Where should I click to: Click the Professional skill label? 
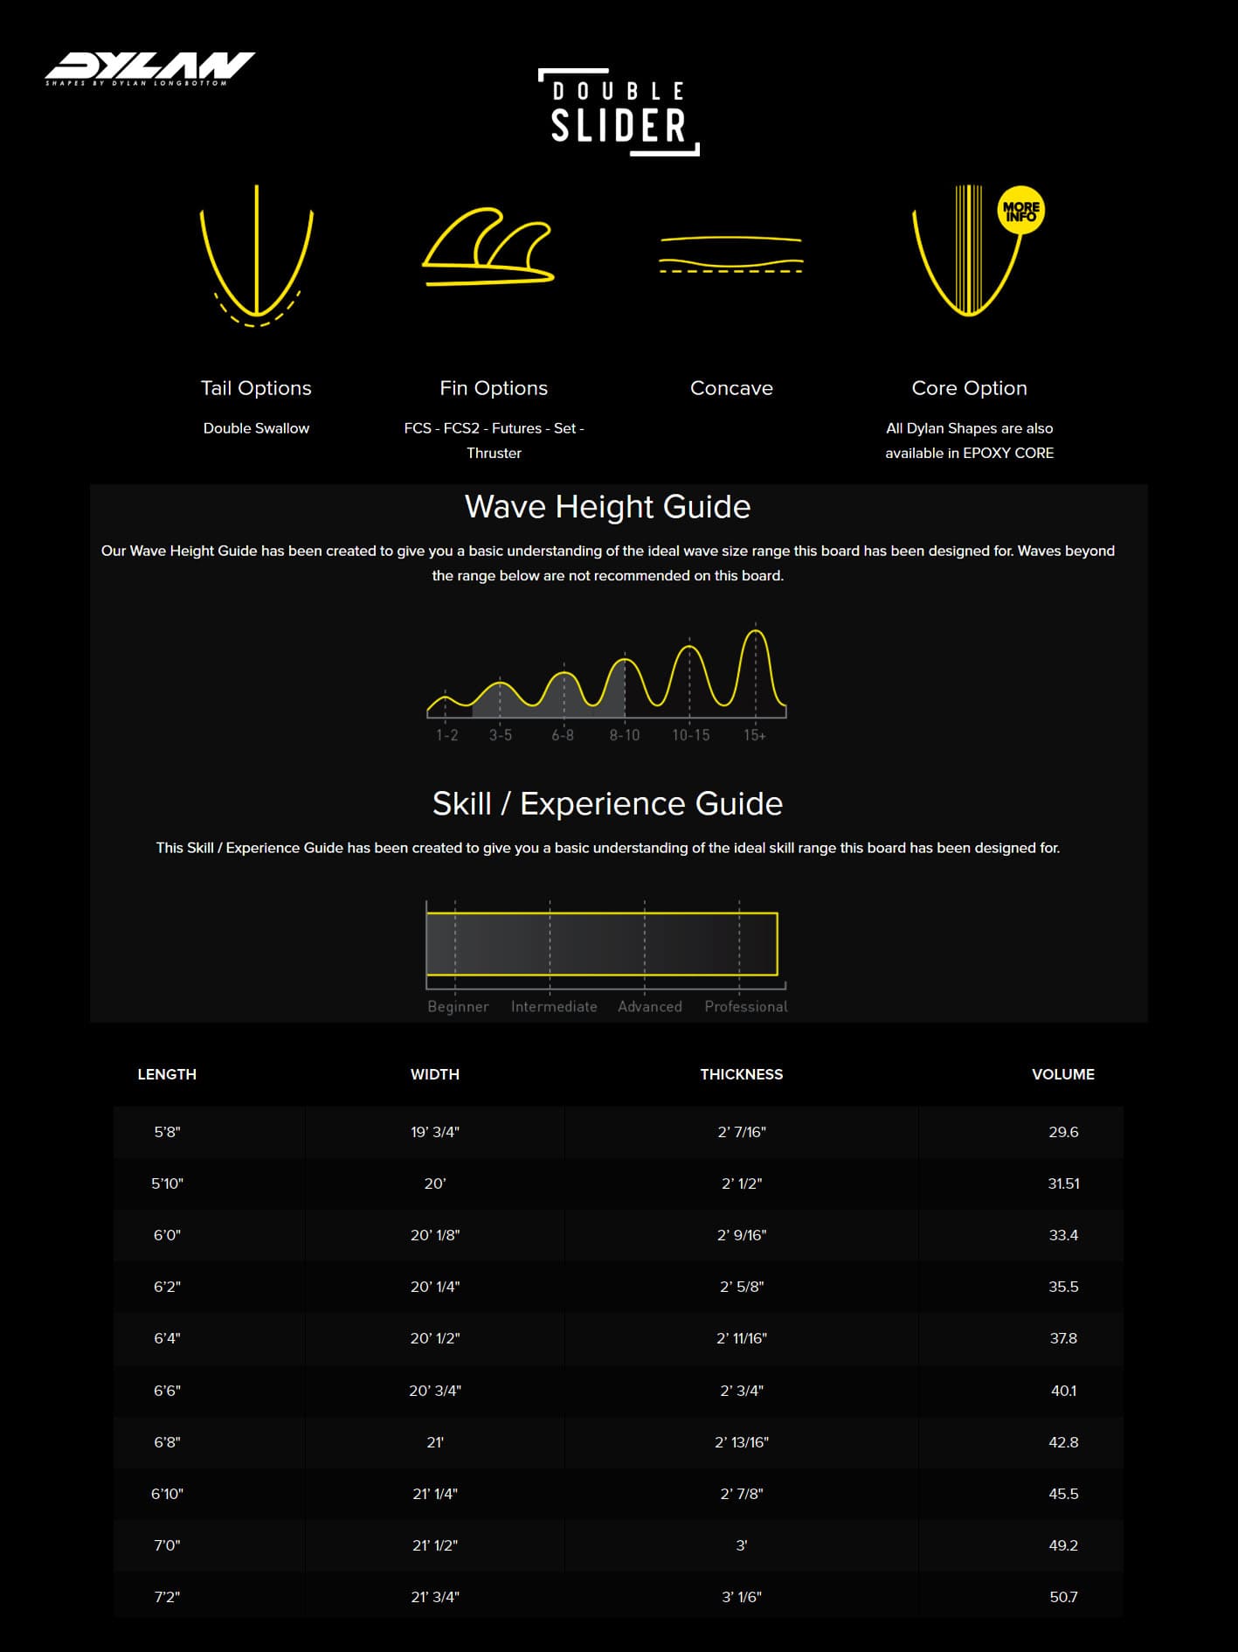[x=746, y=1006]
